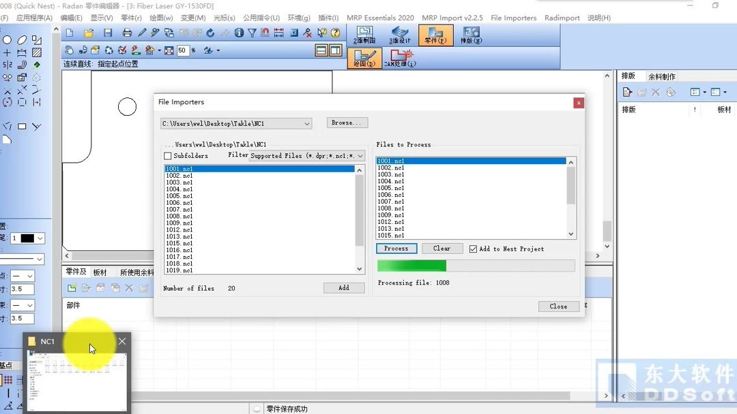Image resolution: width=737 pixels, height=414 pixels.
Task: Select the ellipse drawing tool
Action: [x=23, y=40]
